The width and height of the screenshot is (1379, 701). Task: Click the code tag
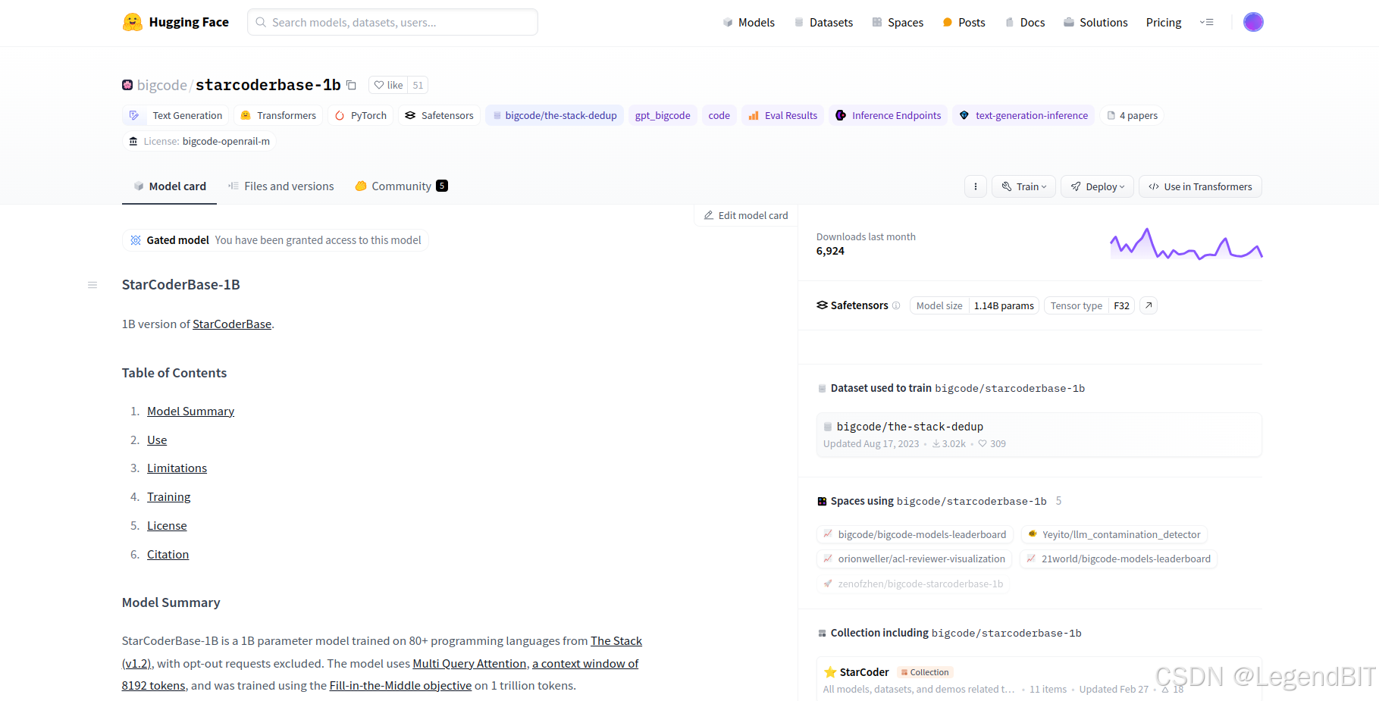point(719,115)
